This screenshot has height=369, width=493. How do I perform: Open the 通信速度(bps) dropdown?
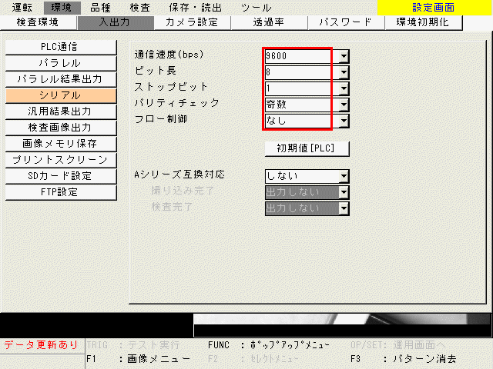pos(344,56)
